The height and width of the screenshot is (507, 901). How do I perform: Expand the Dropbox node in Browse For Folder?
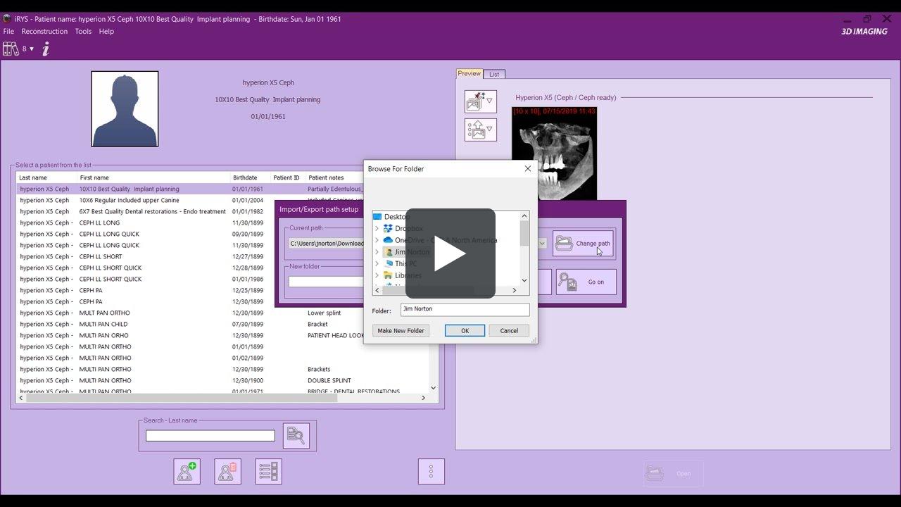pyautogui.click(x=377, y=228)
